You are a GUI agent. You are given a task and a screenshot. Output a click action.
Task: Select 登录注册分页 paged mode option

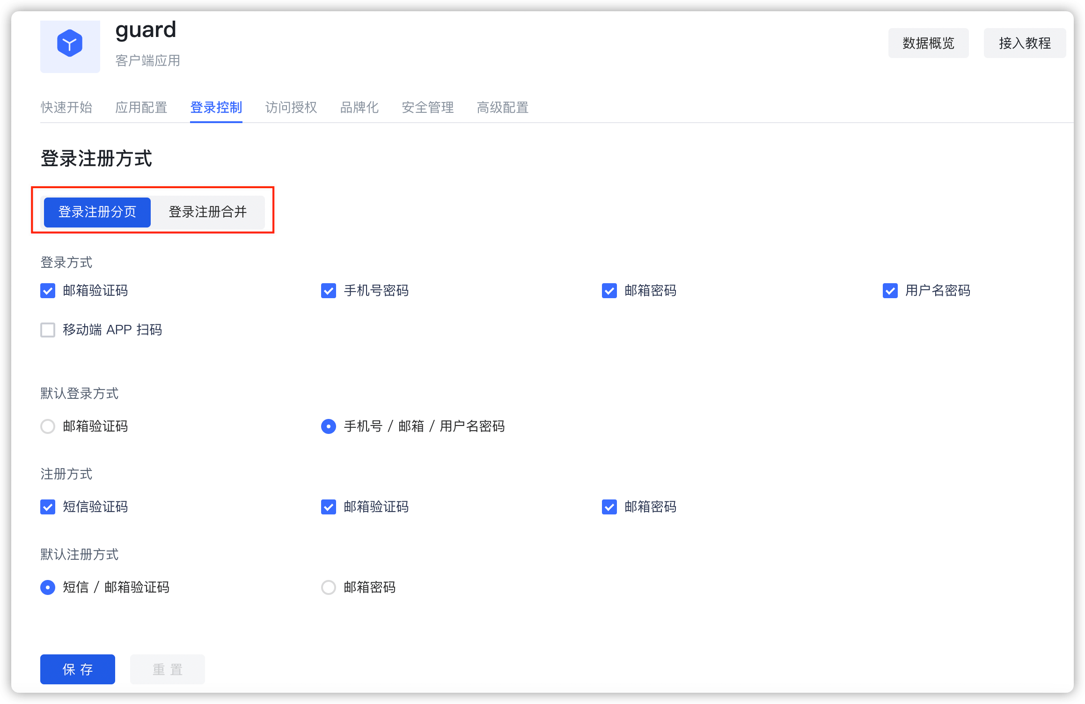tap(97, 212)
